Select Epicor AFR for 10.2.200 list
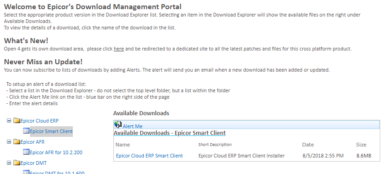Viewport: 389px width, 174px height. (56, 152)
